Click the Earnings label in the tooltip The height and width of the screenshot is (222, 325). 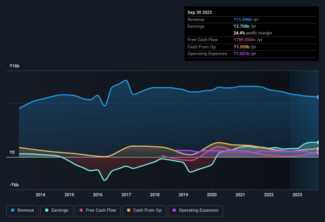(x=196, y=26)
